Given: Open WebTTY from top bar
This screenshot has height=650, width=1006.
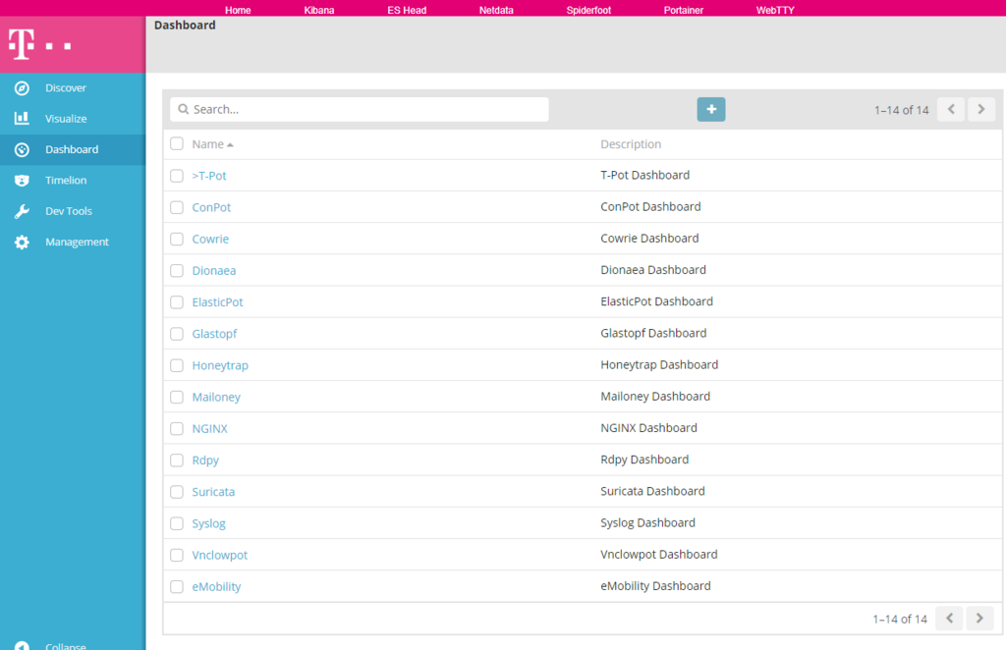Looking at the screenshot, I should 775,10.
